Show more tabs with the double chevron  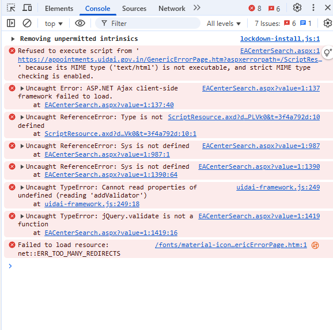point(197,8)
